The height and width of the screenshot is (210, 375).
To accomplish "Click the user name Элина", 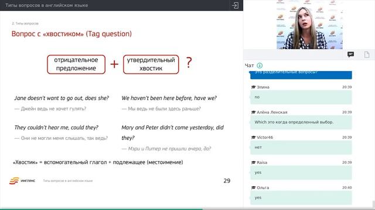I will click(x=263, y=87).
